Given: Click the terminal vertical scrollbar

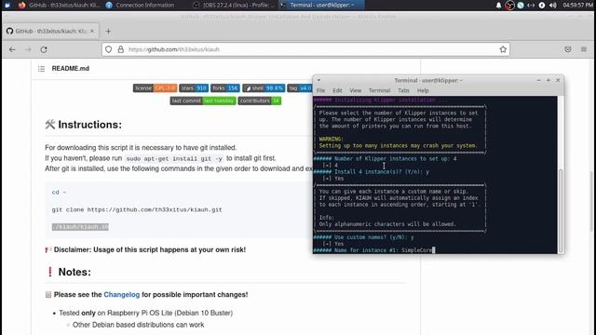Looking at the screenshot, I should pos(561,211).
